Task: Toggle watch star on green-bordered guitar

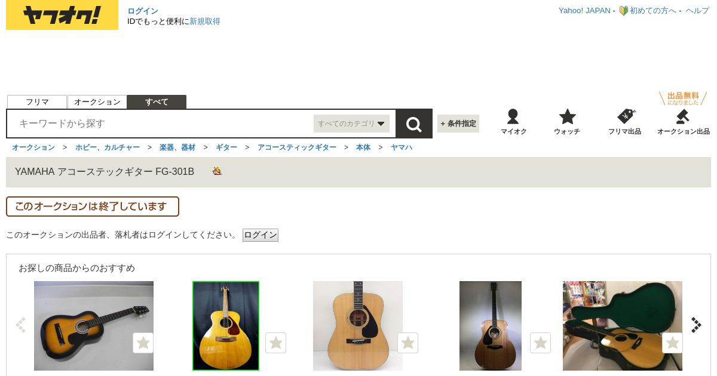Action: (x=275, y=343)
